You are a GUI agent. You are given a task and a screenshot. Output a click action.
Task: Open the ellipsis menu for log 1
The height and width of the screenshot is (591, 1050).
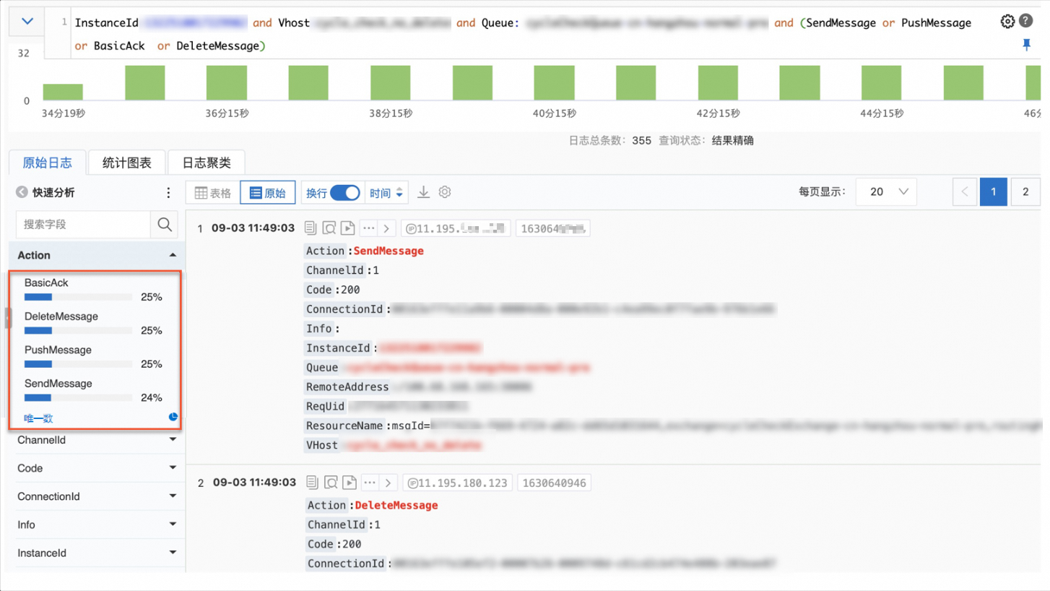(368, 228)
